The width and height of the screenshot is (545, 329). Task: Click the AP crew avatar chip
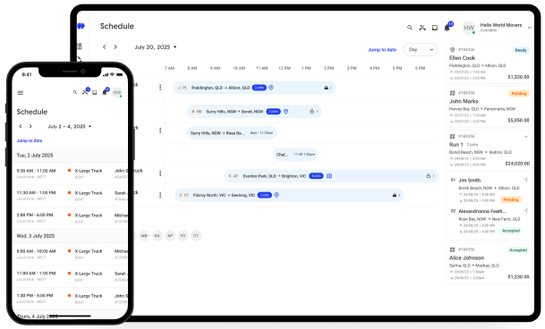tap(170, 235)
